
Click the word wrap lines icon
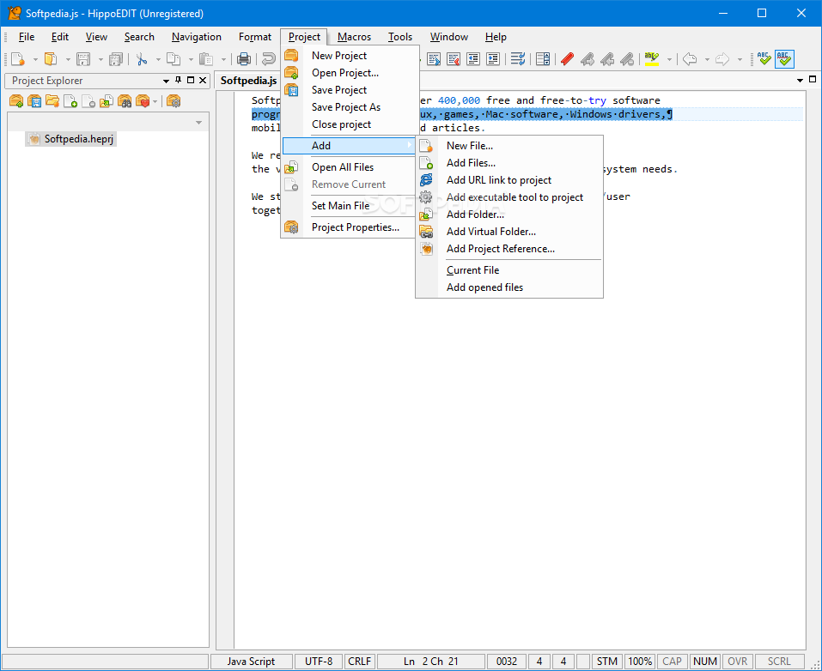518,58
